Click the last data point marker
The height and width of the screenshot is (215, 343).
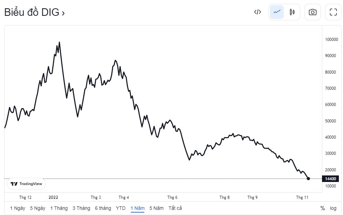point(308,179)
